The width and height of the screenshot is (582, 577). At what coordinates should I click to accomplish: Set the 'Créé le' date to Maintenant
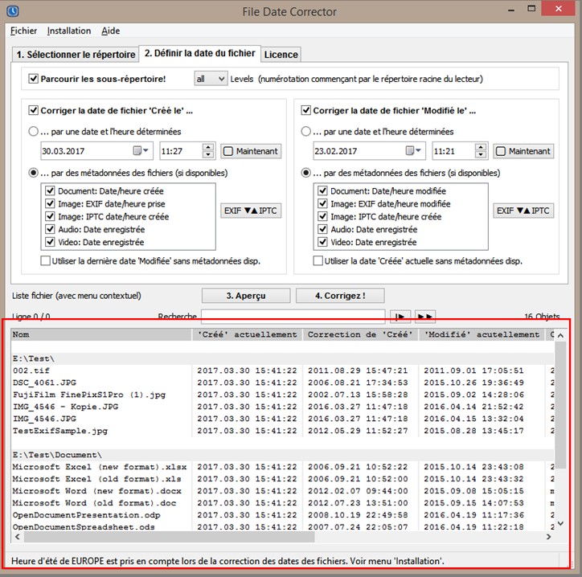coord(251,151)
